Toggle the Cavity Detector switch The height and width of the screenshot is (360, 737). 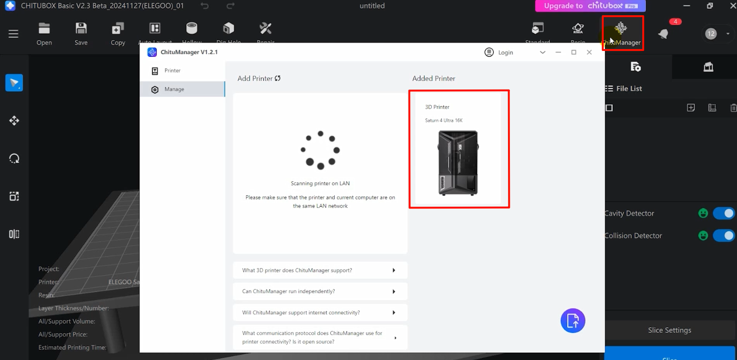click(723, 213)
